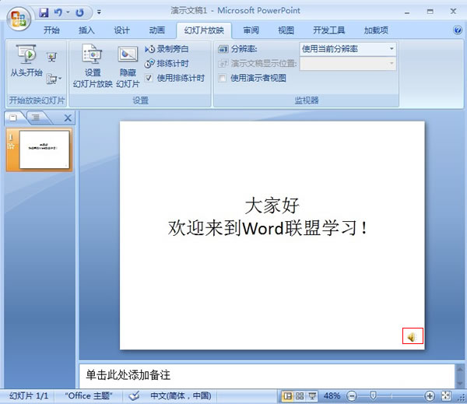Start slideshow from current slide icon
The image size is (467, 404).
click(x=52, y=57)
